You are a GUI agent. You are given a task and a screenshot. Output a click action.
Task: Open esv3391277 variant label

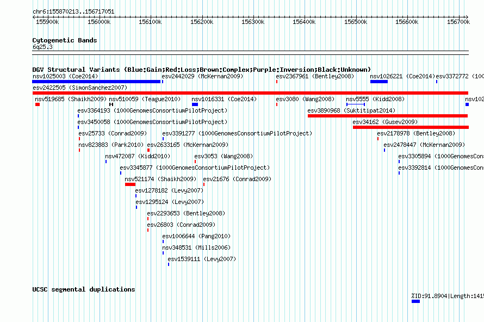[x=237, y=133]
